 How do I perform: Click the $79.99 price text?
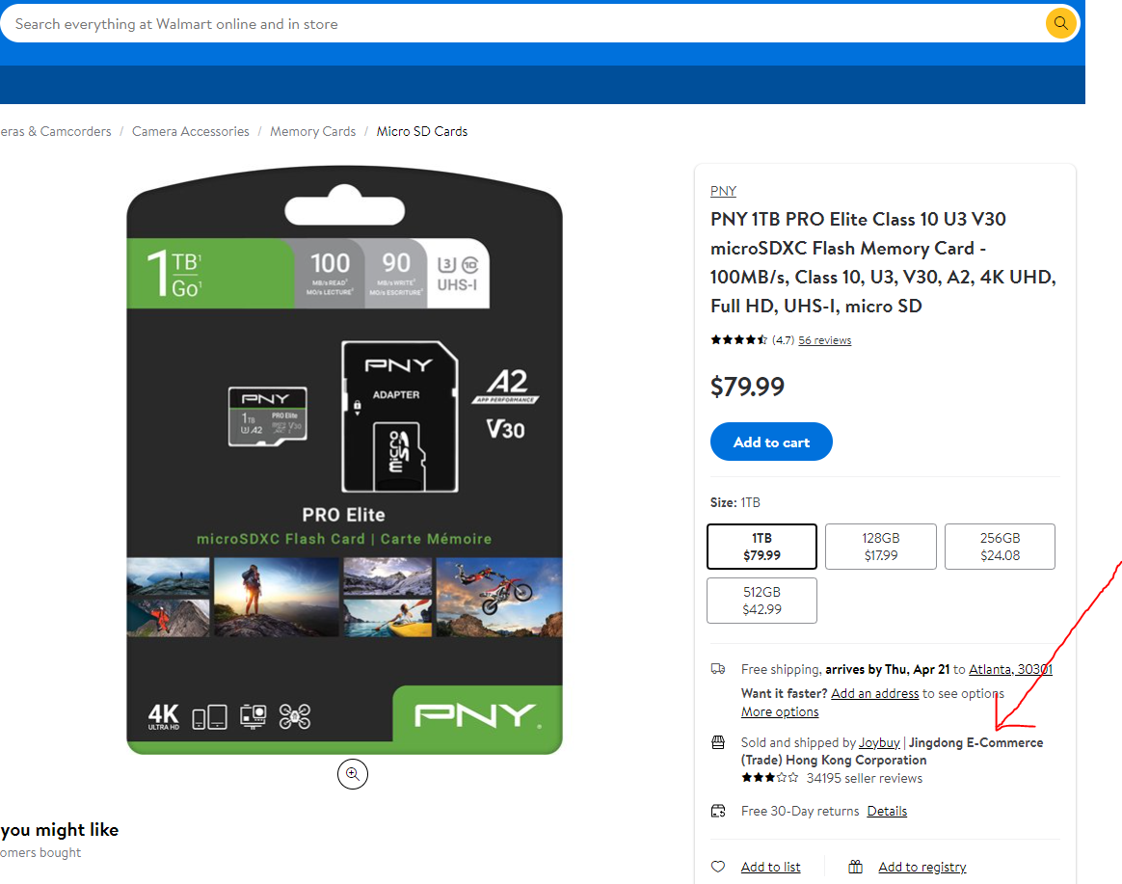(x=747, y=387)
